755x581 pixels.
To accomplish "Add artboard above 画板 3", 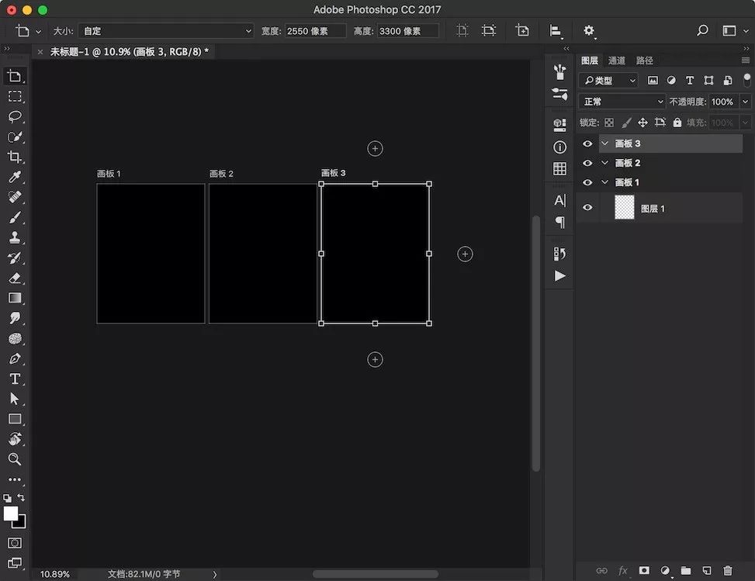I will pyautogui.click(x=375, y=149).
